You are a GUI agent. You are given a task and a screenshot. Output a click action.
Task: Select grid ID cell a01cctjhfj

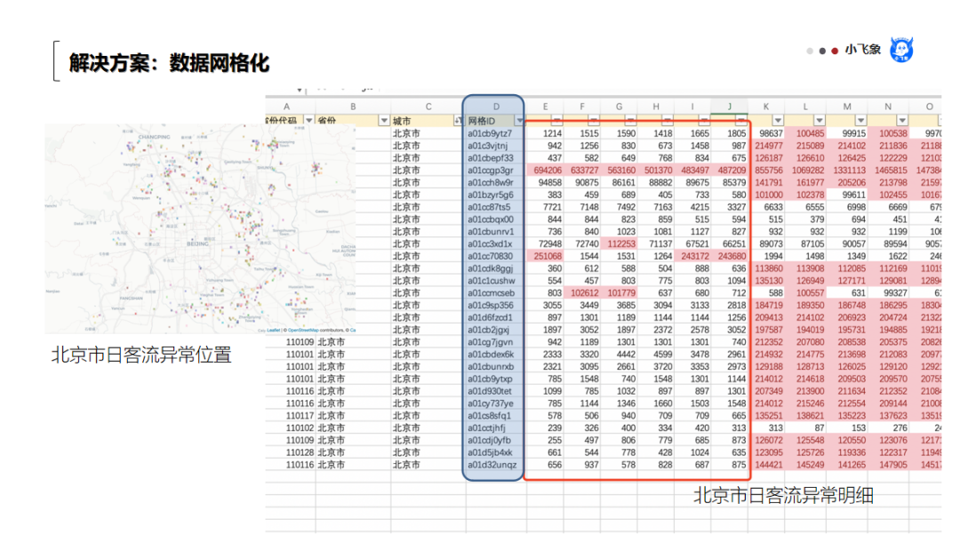pos(495,427)
